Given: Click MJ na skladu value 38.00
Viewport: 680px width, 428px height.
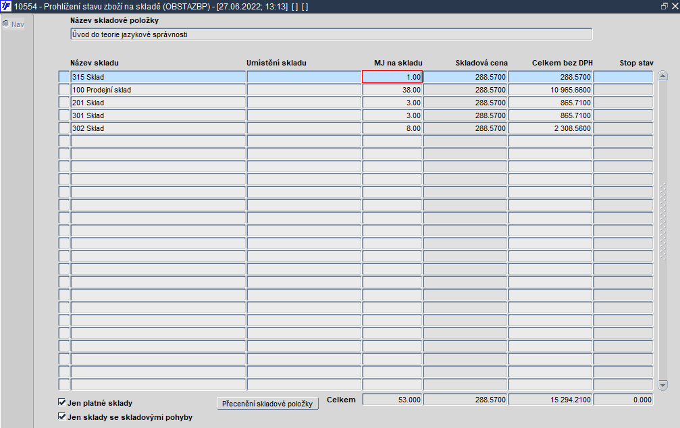Looking at the screenshot, I should [x=392, y=90].
